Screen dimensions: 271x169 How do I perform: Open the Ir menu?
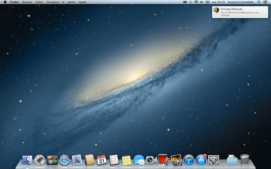[63, 2]
